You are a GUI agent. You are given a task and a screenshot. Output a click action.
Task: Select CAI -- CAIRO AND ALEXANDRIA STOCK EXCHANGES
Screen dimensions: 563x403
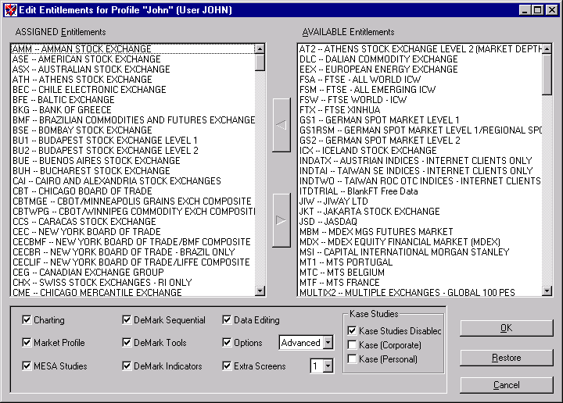[x=133, y=180]
